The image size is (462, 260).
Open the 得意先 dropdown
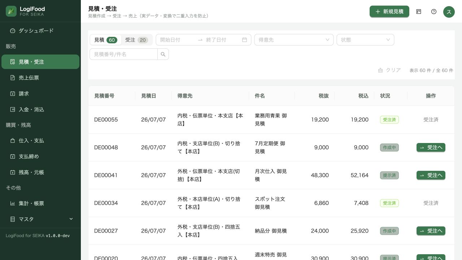coord(294,40)
